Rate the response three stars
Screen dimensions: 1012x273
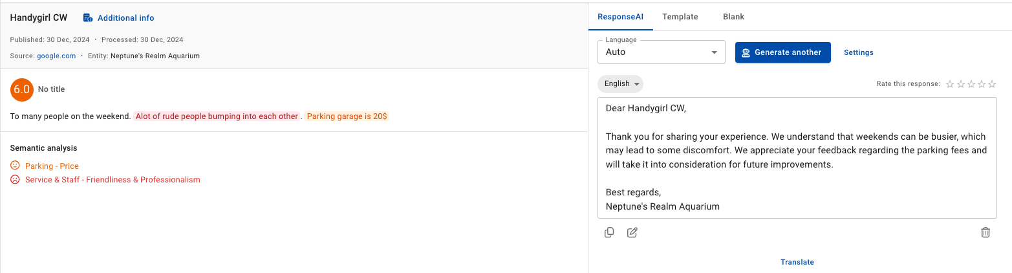click(971, 84)
